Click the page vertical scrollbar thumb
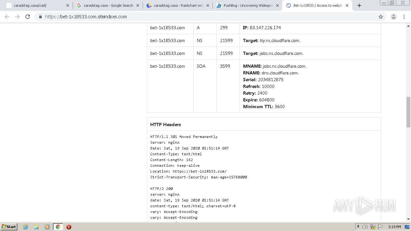Image resolution: width=411 pixels, height=231 pixels. tap(408, 112)
